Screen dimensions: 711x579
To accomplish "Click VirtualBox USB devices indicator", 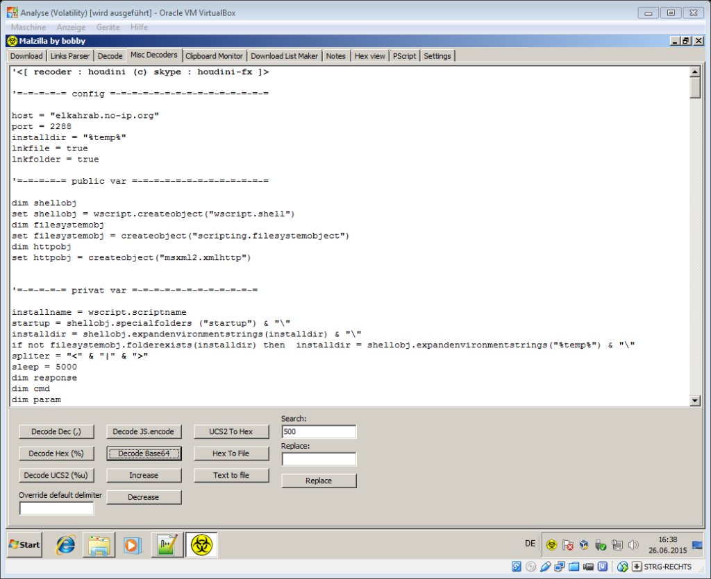I will pyautogui.click(x=546, y=567).
